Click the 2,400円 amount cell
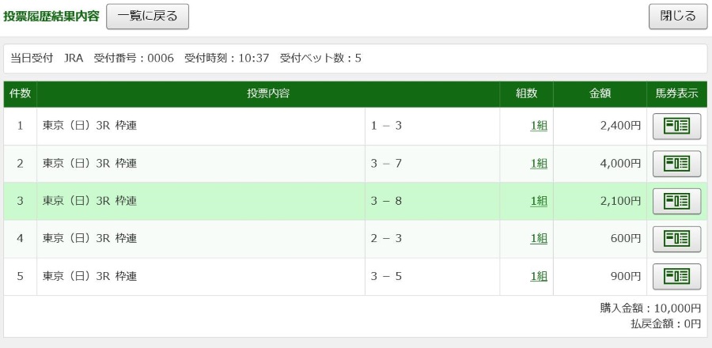Viewport: 712px width, 348px height. pyautogui.click(x=600, y=126)
